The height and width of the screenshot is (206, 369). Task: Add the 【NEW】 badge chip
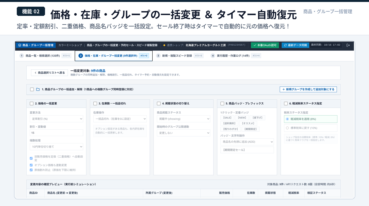pos(242,118)
